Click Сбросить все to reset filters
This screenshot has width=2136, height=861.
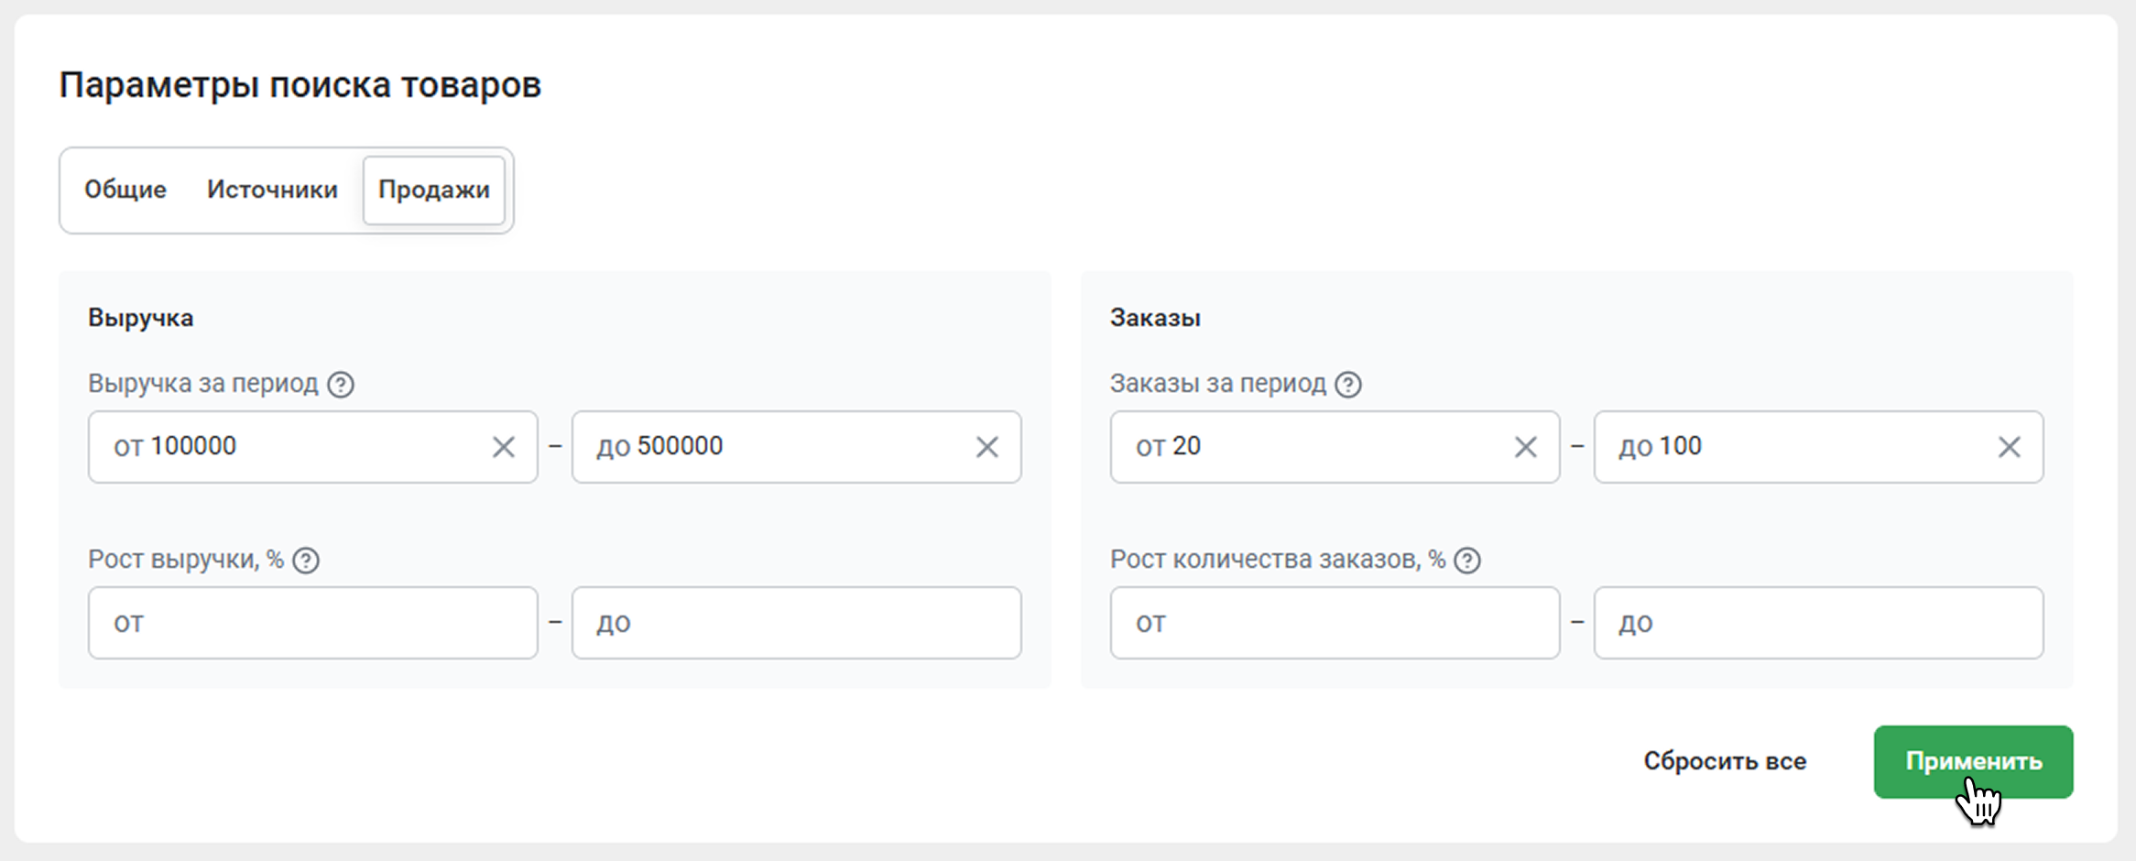[x=1725, y=761]
